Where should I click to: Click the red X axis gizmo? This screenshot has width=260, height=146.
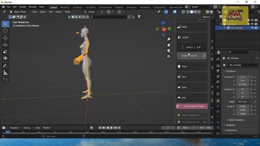pos(164,30)
